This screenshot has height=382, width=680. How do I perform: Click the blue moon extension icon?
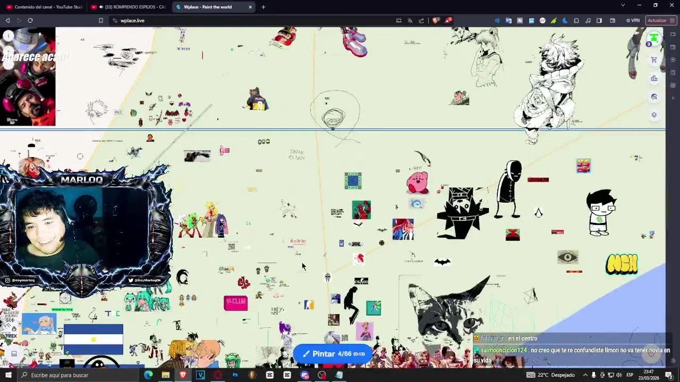pos(565,21)
